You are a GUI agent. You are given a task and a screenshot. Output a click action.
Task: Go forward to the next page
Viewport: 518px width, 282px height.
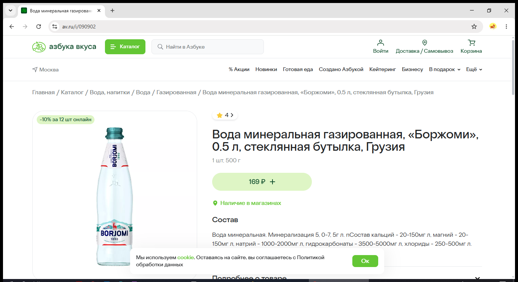(25, 27)
